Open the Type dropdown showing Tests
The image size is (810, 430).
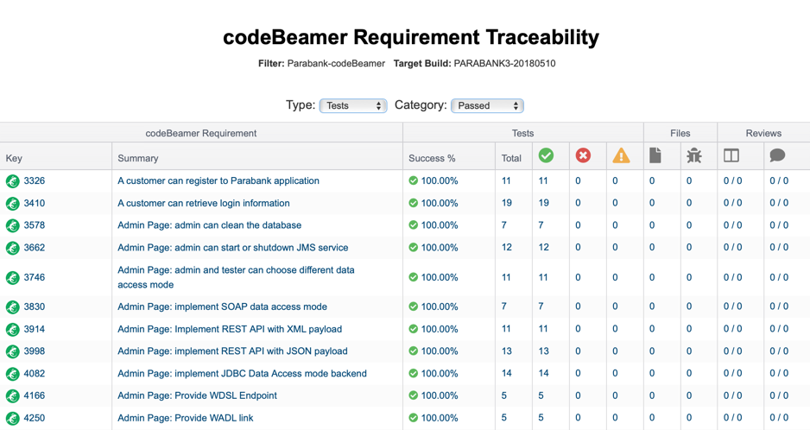pyautogui.click(x=353, y=105)
